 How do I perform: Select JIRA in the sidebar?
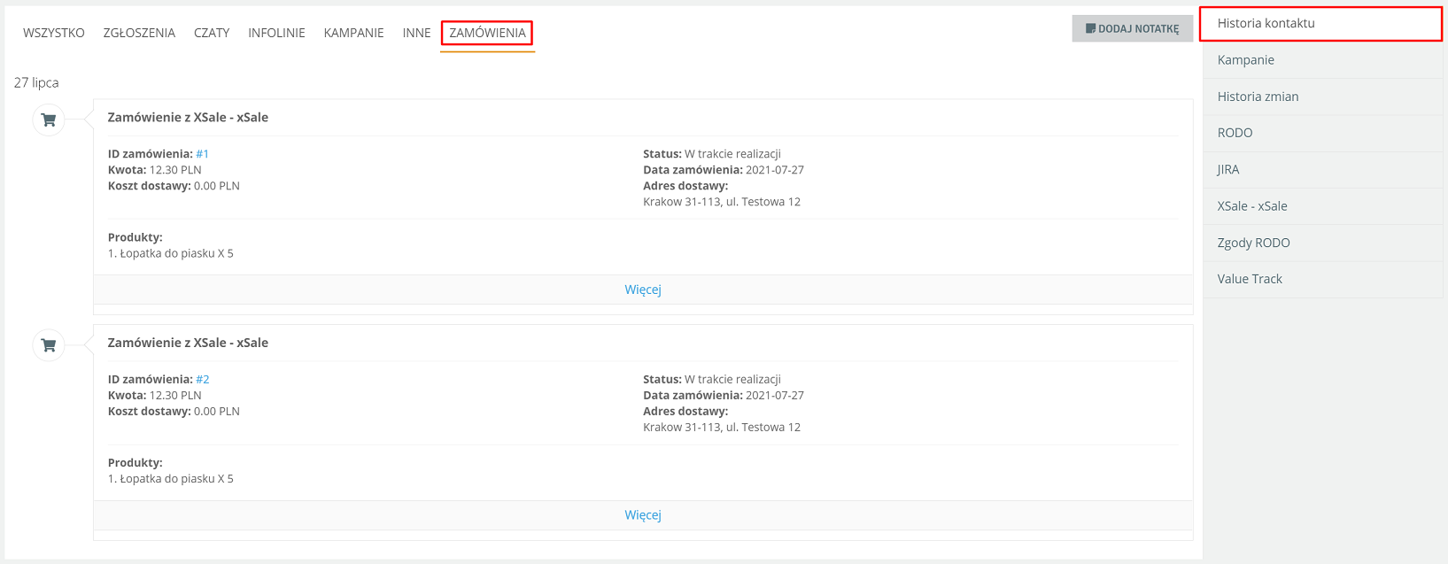tap(1322, 169)
